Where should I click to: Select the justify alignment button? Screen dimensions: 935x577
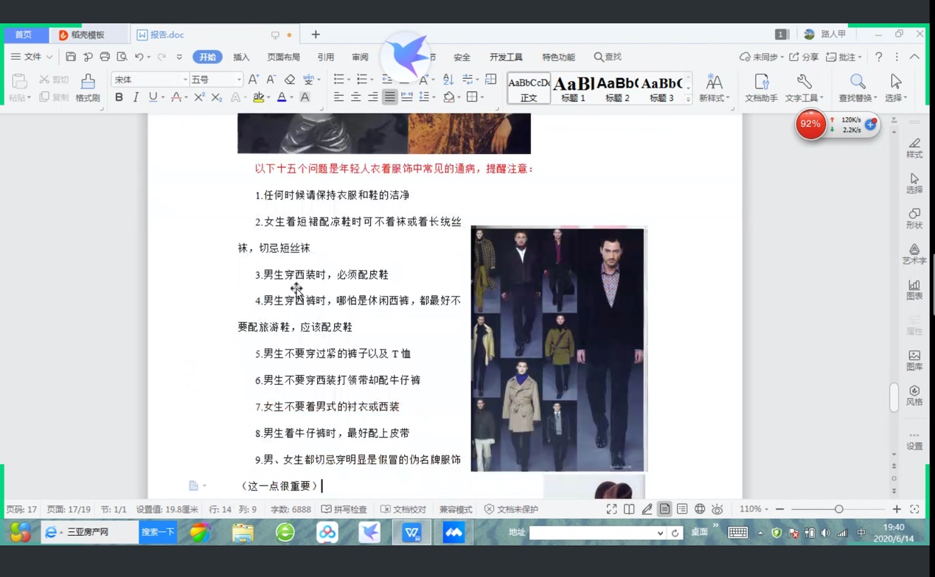click(389, 97)
